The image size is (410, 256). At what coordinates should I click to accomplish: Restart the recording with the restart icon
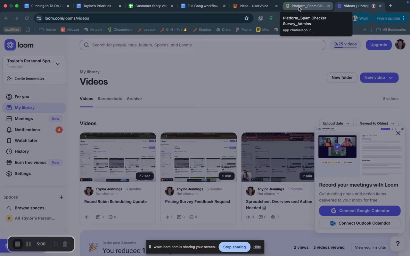click(x=56, y=244)
